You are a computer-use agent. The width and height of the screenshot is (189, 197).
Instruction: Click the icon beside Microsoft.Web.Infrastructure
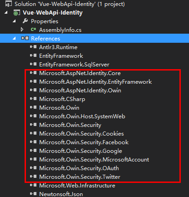[x=33, y=185]
